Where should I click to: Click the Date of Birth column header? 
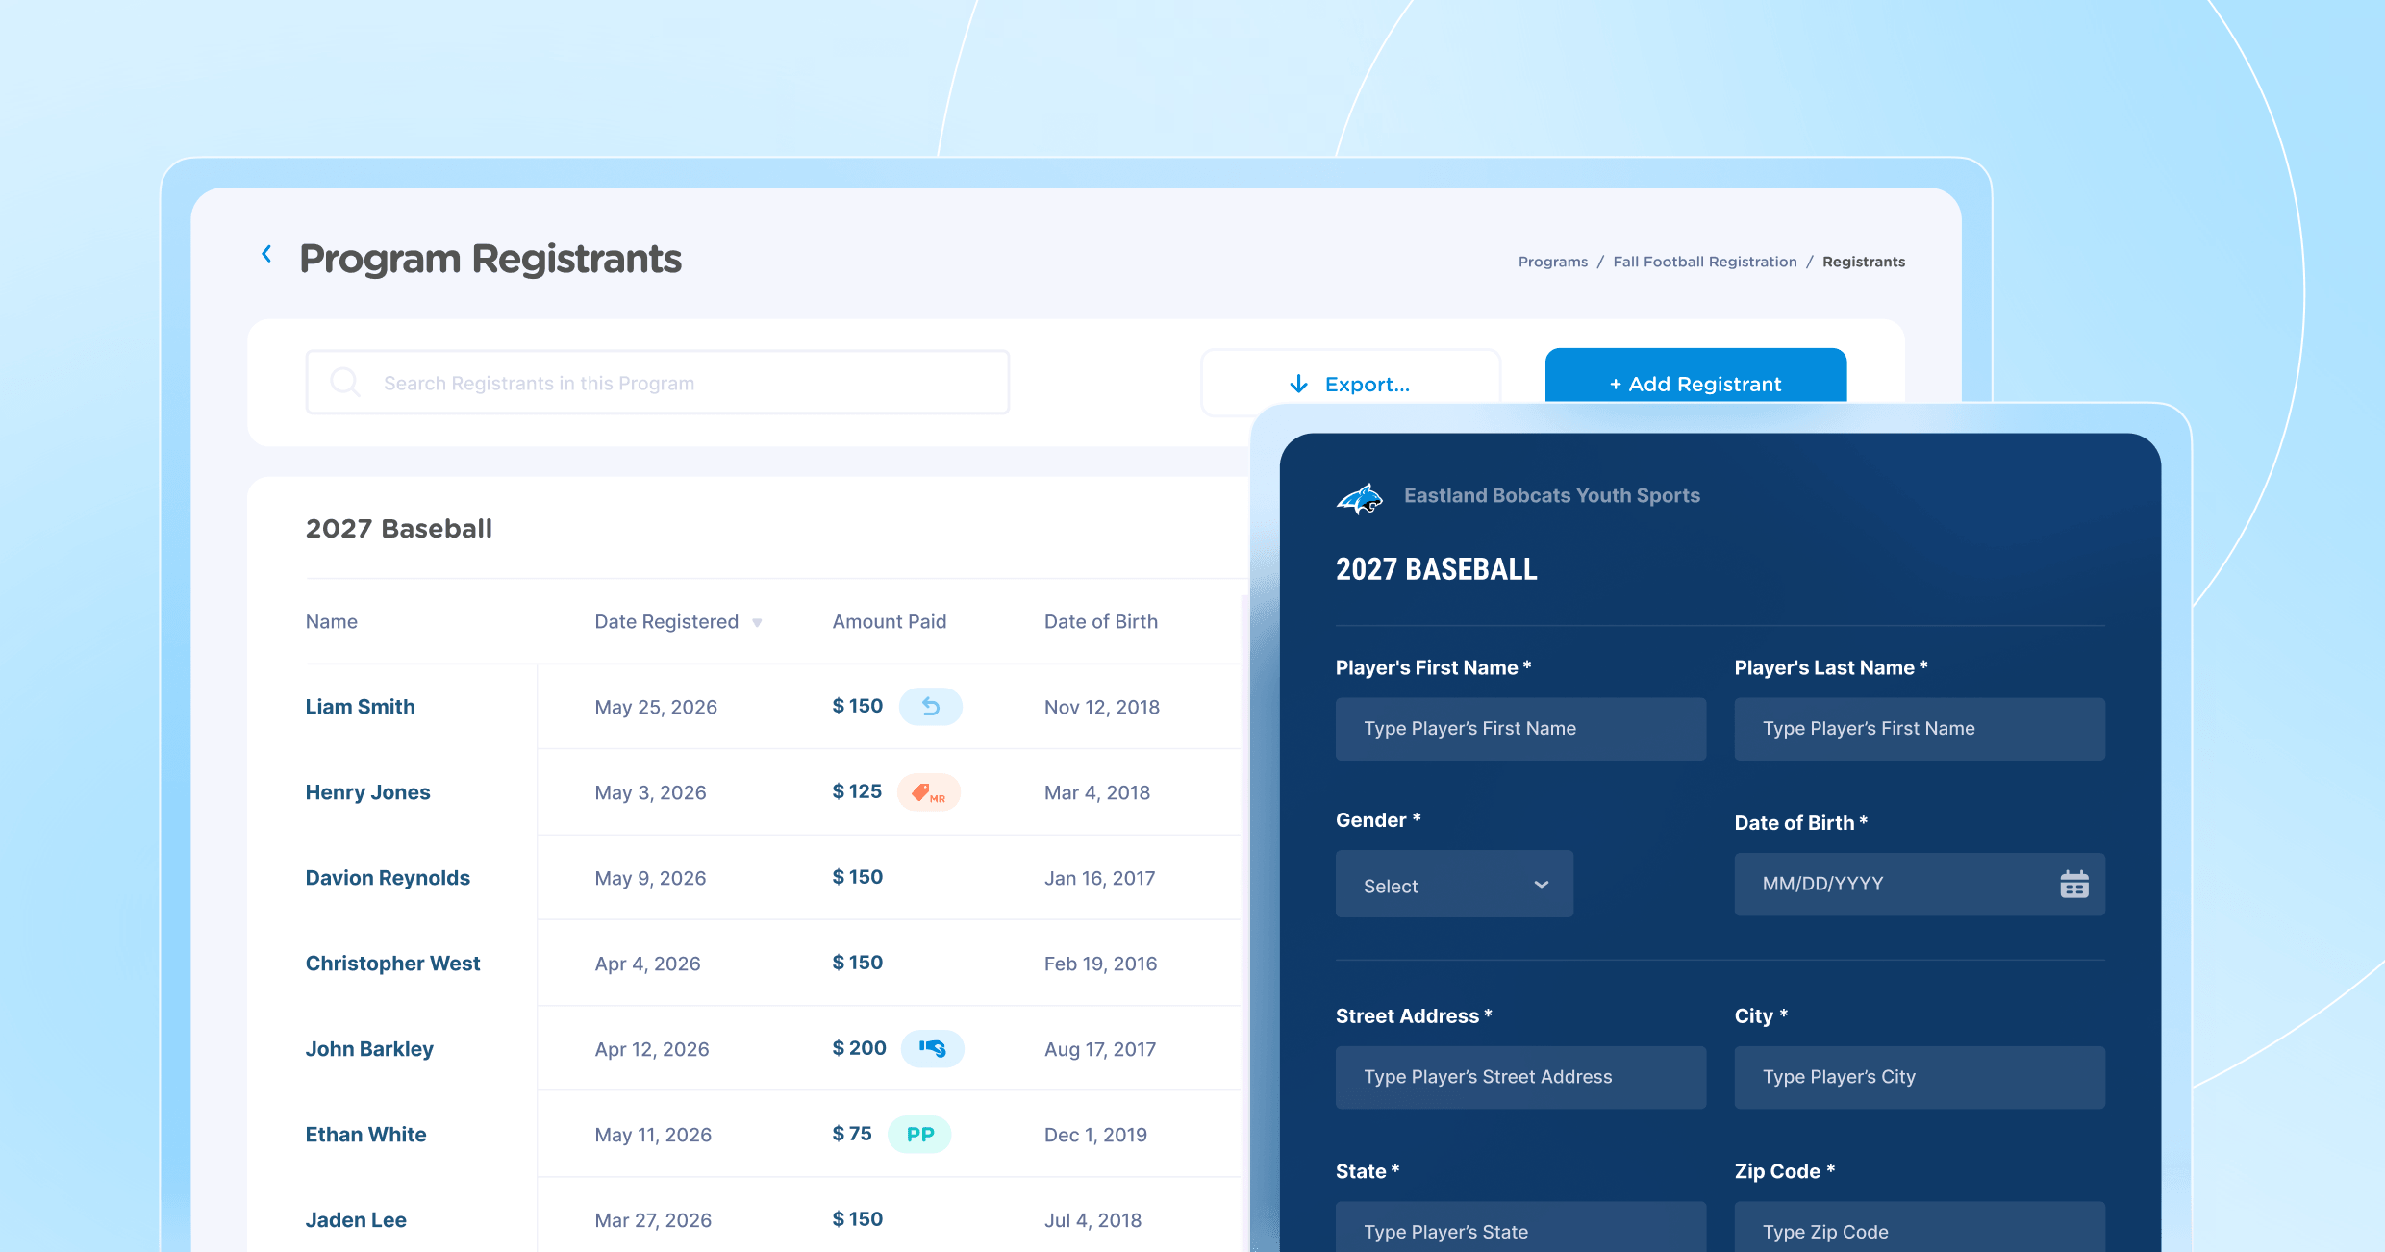tap(1100, 622)
